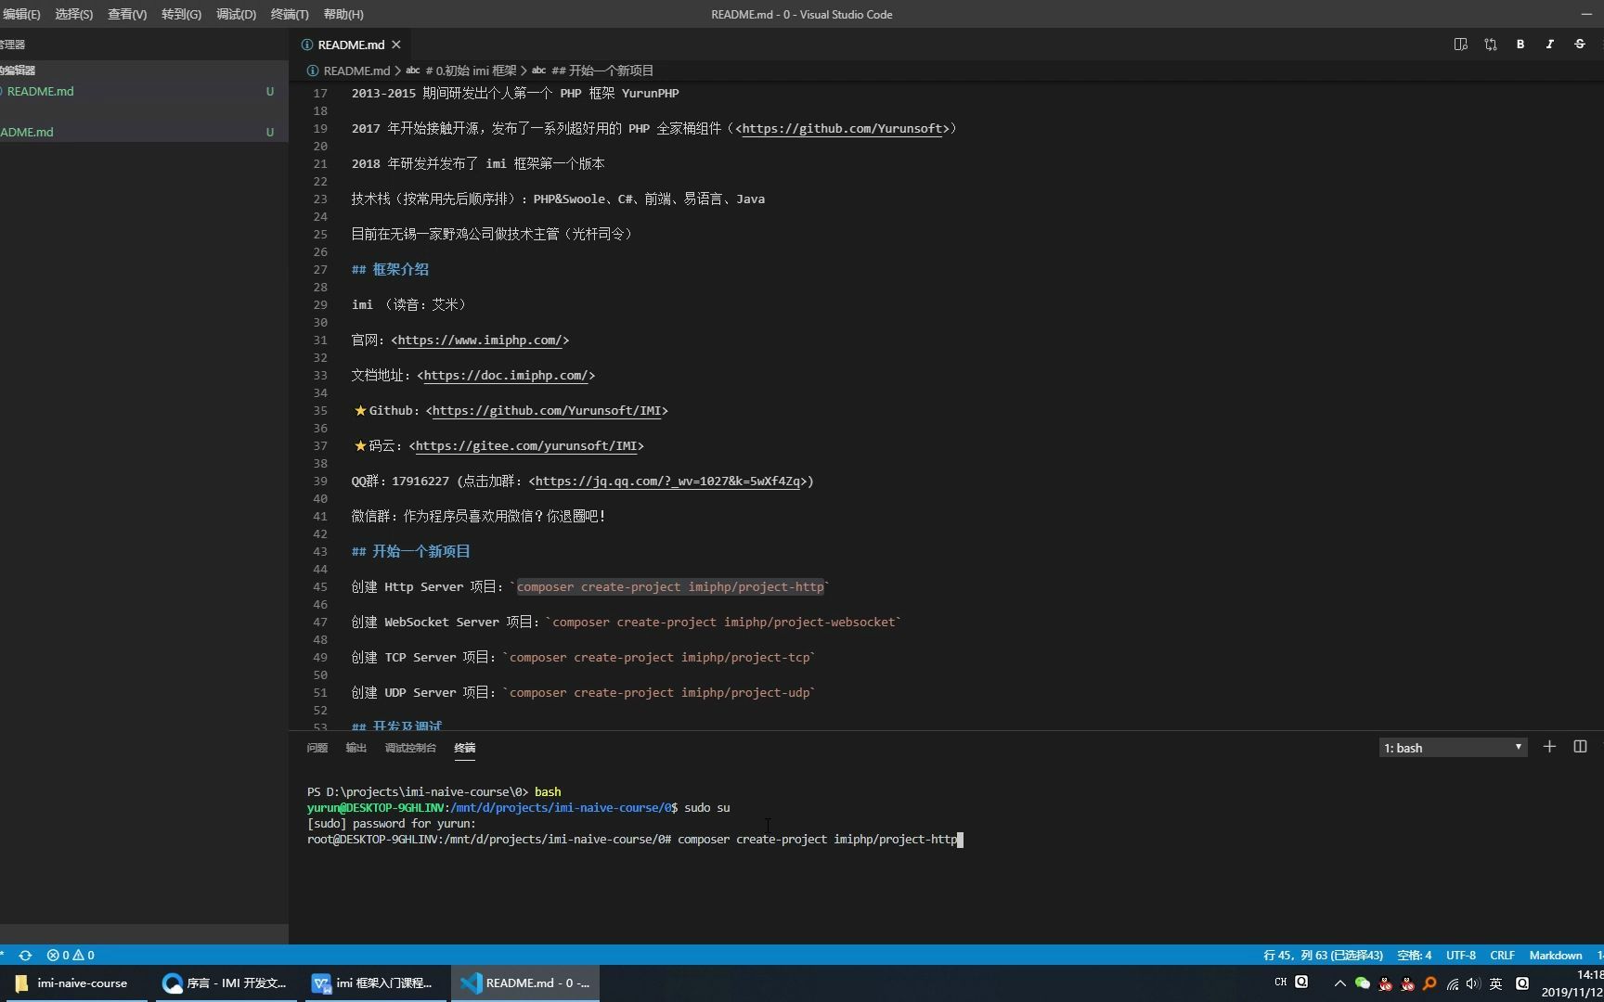
Task: Select README.md in open editors list
Action: tap(144, 91)
